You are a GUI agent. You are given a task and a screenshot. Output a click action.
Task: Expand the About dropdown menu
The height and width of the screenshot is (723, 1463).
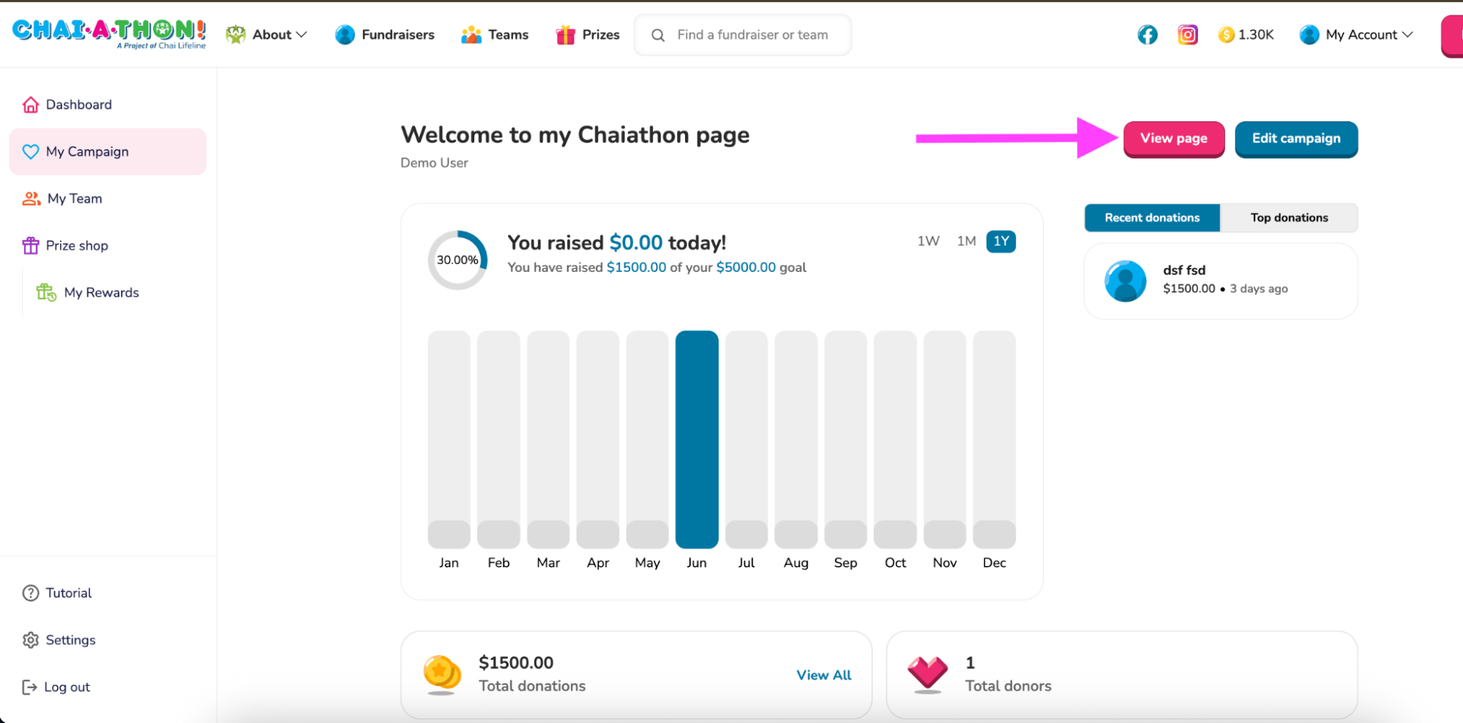[266, 34]
